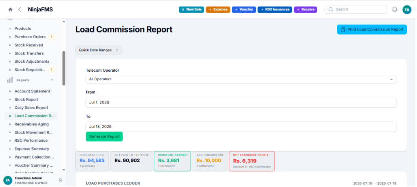Viewport: 417px width, 187px height.
Task: Click the Load Commission Report page heading
Action: [x=124, y=29]
